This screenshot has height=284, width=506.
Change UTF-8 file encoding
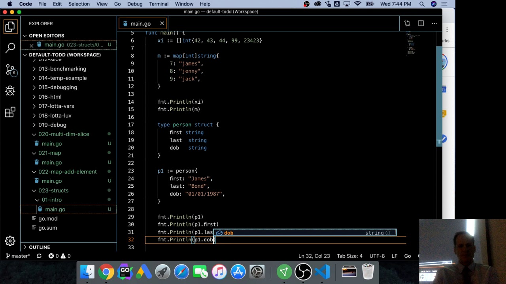[x=377, y=256]
